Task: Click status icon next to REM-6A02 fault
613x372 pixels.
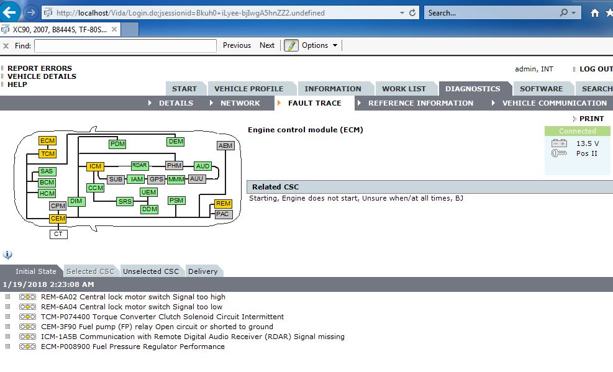Action: 27,297
